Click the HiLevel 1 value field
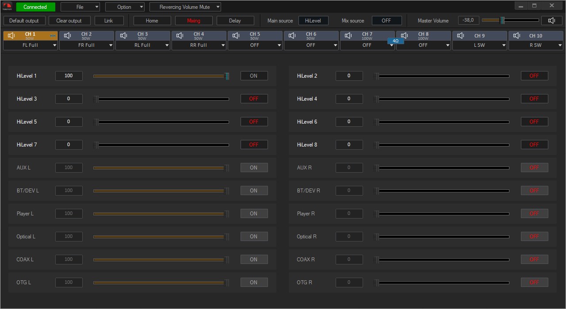566x309 pixels. pos(69,76)
